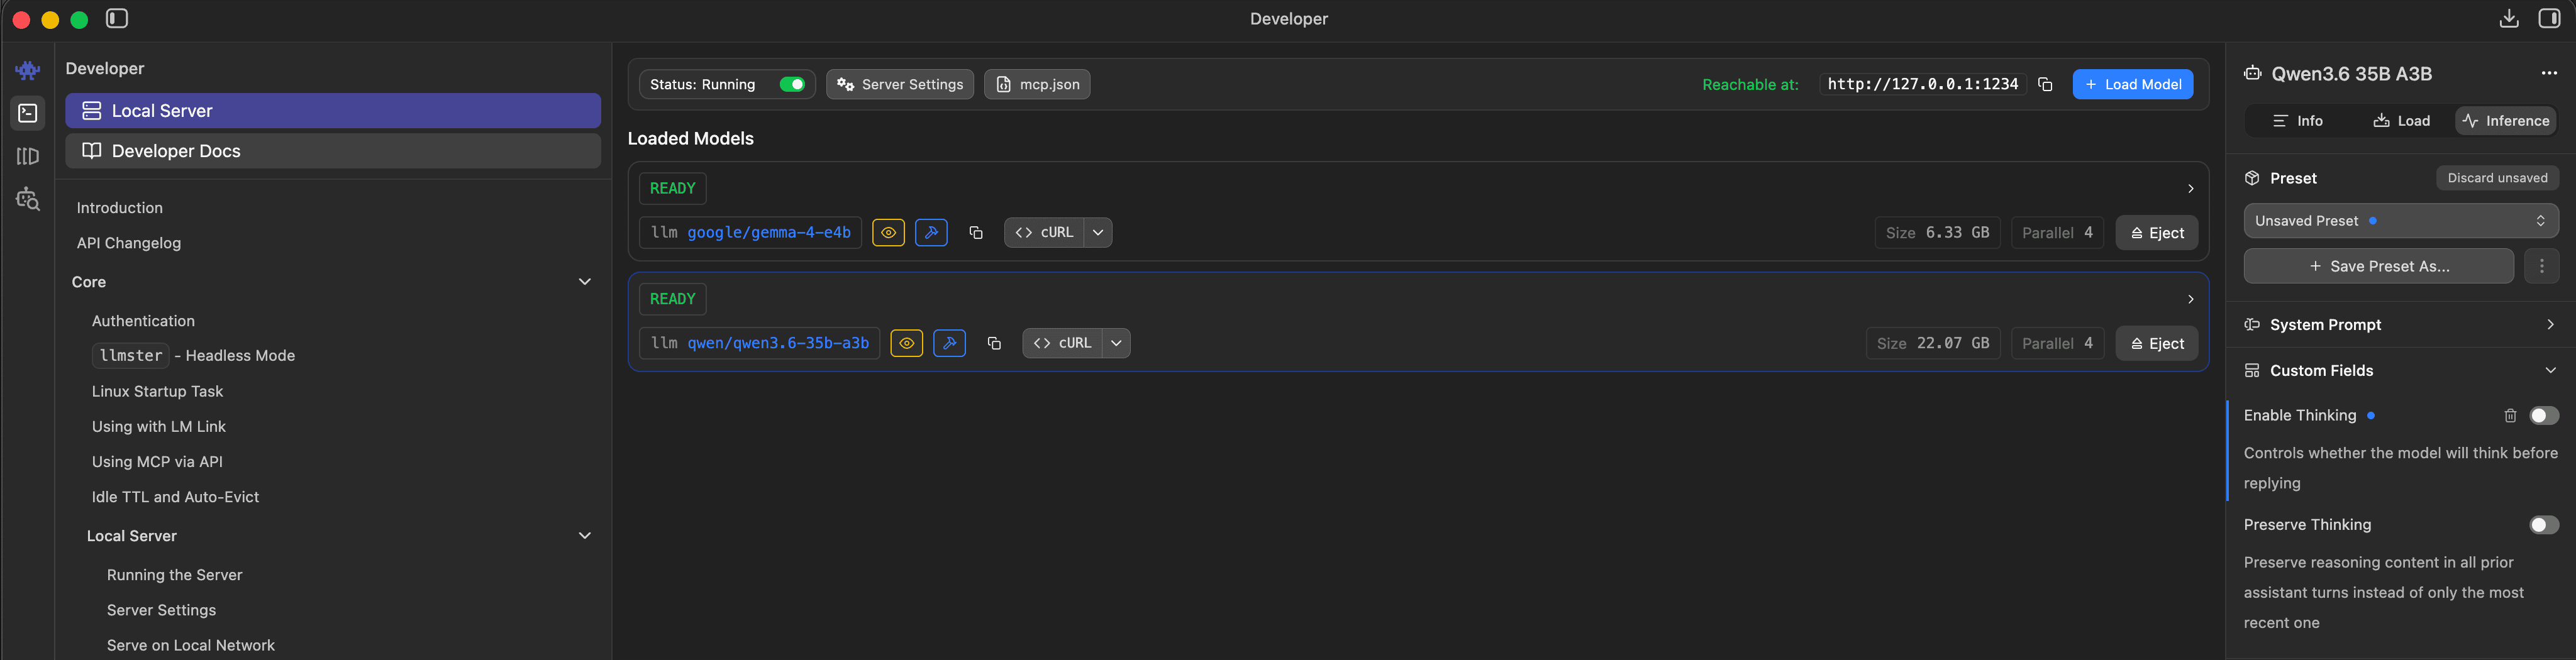
Task: Switch to the Inference tab
Action: pyautogui.click(x=2505, y=121)
